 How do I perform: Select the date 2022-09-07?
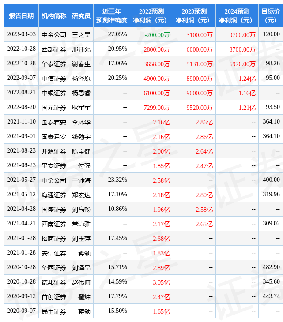(21, 78)
